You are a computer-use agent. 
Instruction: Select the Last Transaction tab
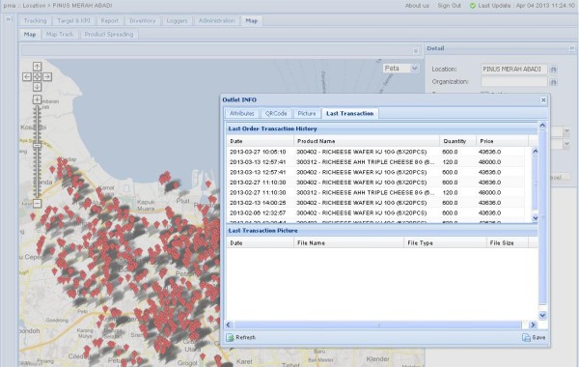pyautogui.click(x=349, y=113)
